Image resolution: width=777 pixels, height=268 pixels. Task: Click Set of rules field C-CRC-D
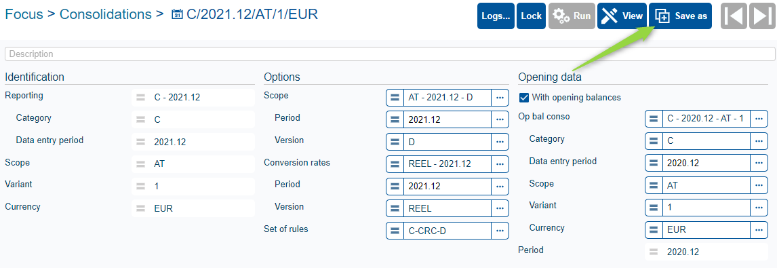(447, 230)
